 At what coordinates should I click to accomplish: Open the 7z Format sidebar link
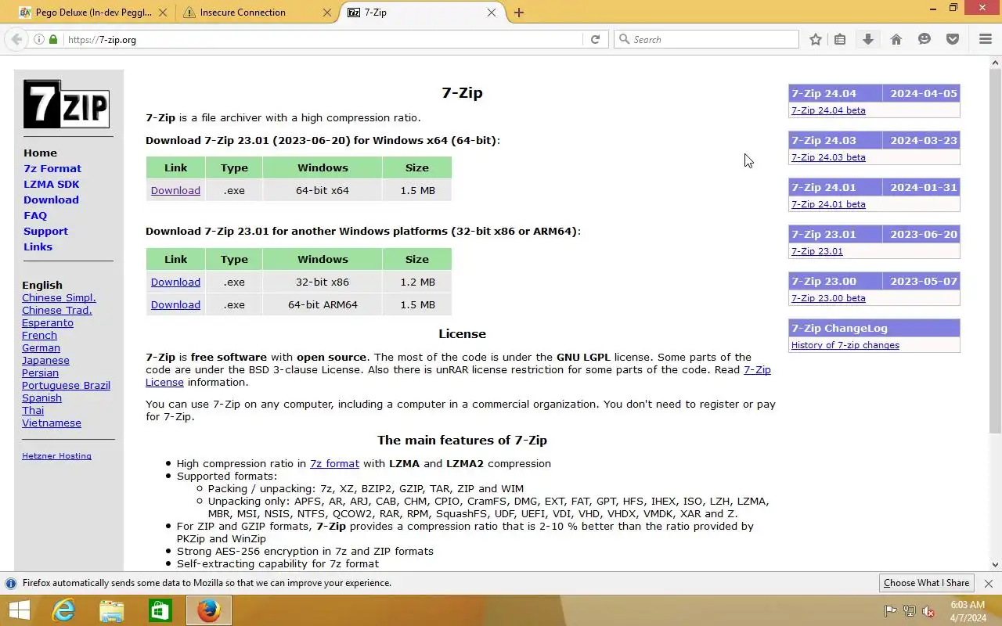coord(52,168)
